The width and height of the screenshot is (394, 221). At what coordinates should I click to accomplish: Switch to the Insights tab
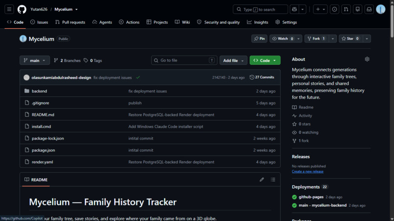click(x=258, y=22)
